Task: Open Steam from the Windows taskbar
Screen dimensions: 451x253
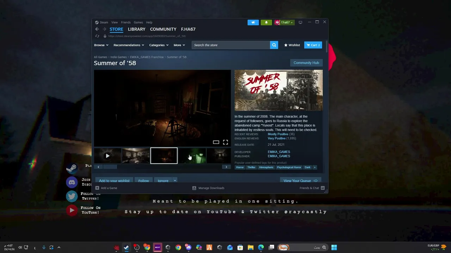Action: coord(126,247)
